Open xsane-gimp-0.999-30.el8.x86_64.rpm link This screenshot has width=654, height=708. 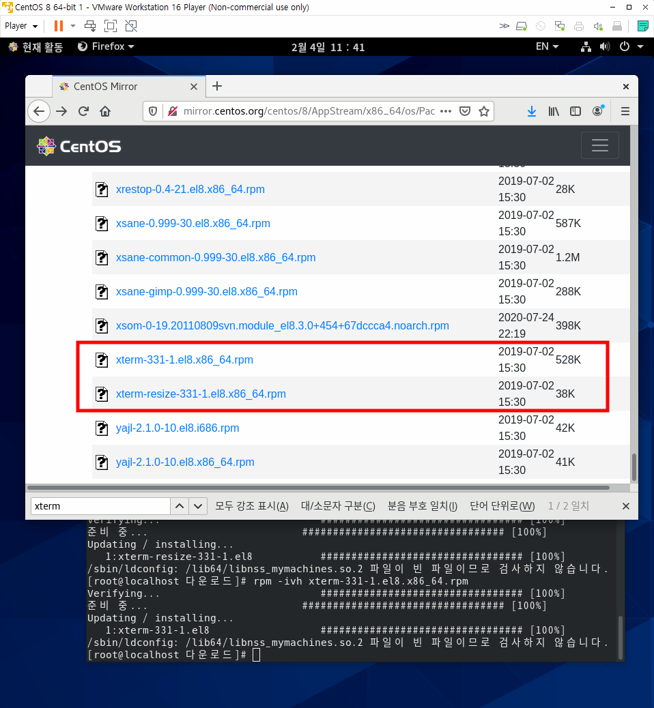coord(207,292)
